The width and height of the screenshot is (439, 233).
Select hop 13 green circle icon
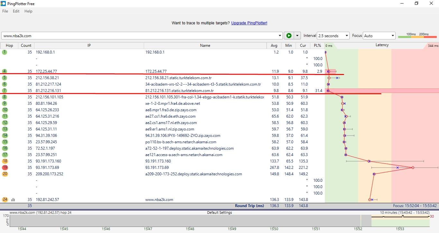click(5, 129)
